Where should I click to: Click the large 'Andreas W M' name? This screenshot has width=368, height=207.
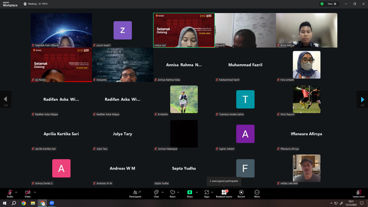122,168
